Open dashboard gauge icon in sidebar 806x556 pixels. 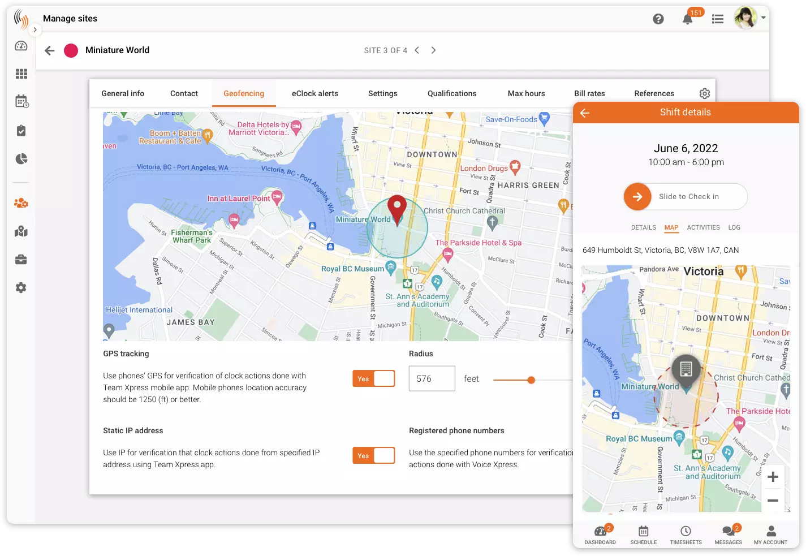tap(21, 46)
